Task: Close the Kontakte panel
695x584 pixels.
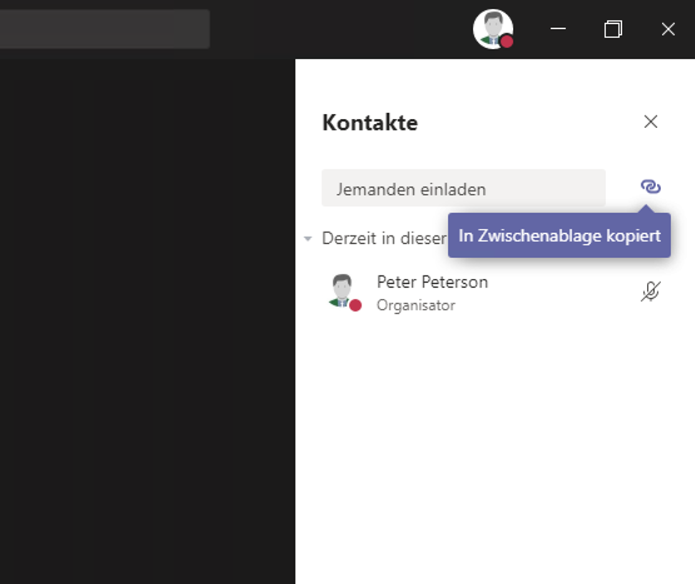Action: [651, 122]
